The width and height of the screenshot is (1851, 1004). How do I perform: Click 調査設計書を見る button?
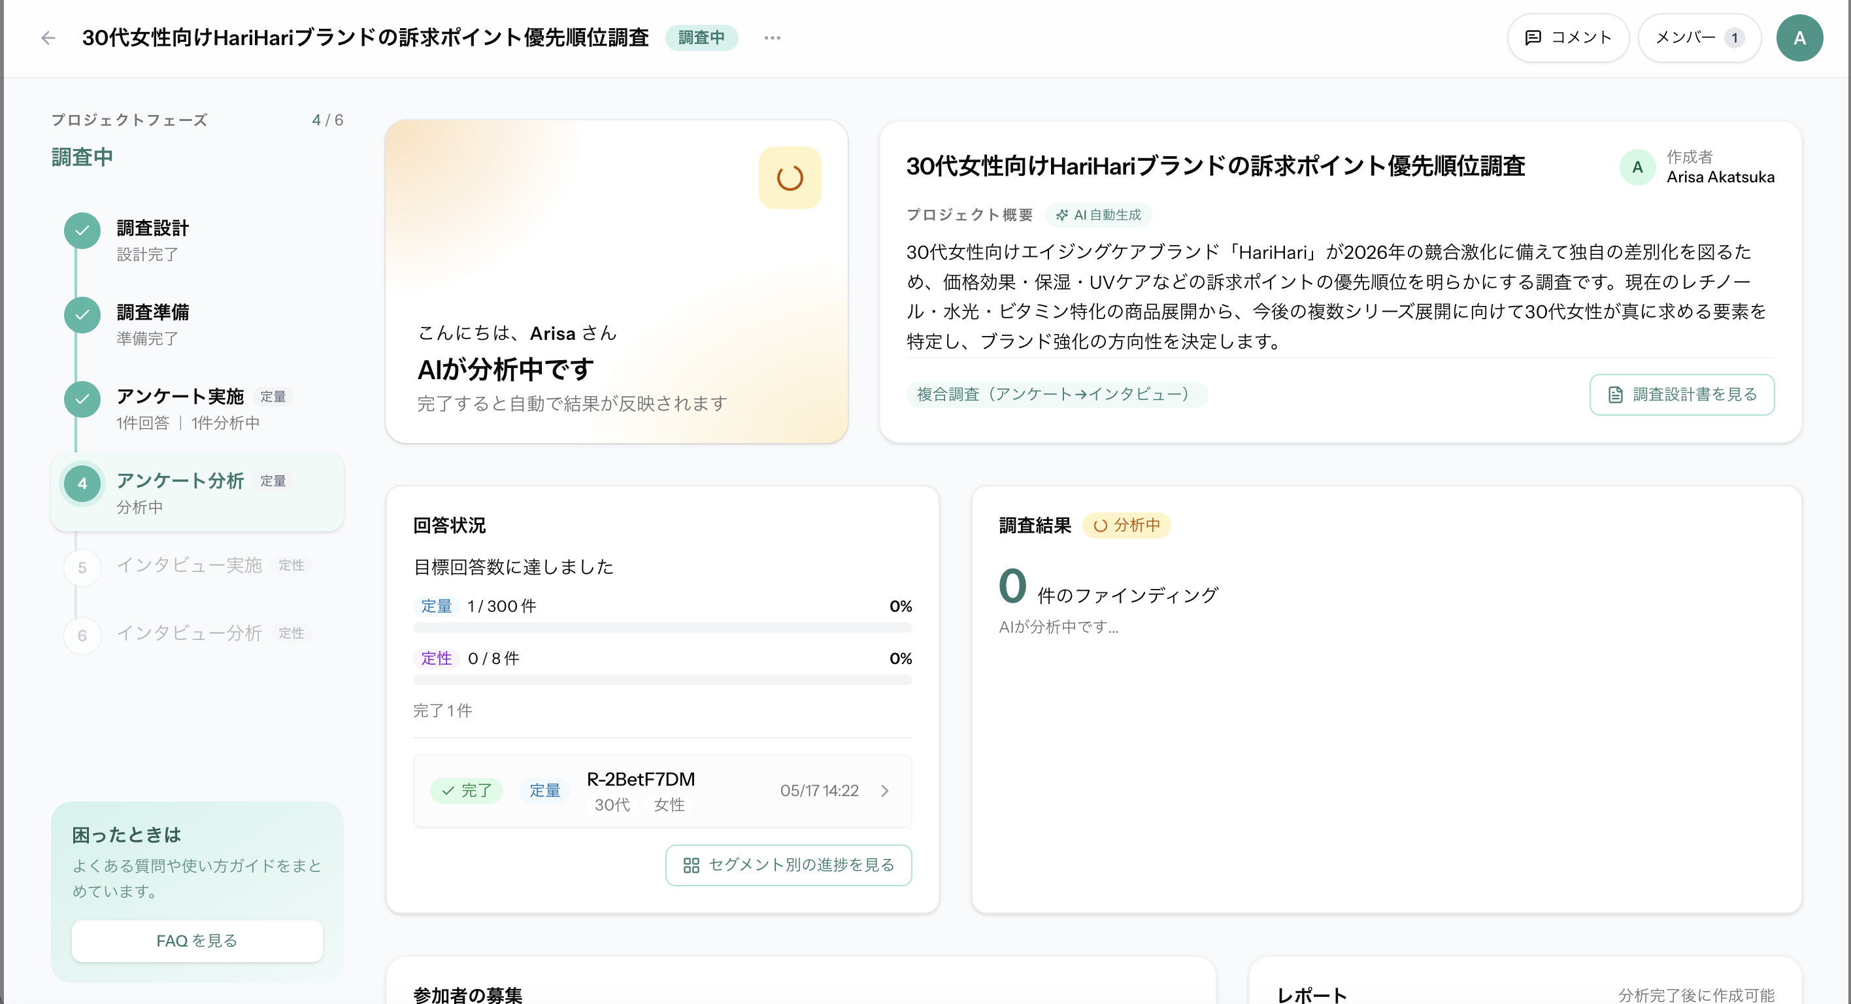click(1682, 395)
